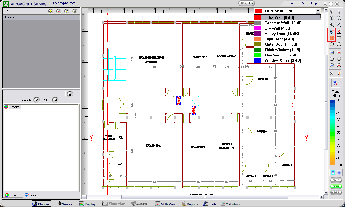The width and height of the screenshot is (345, 207).
Task: Click the round red minus icon
Action: pos(339,65)
